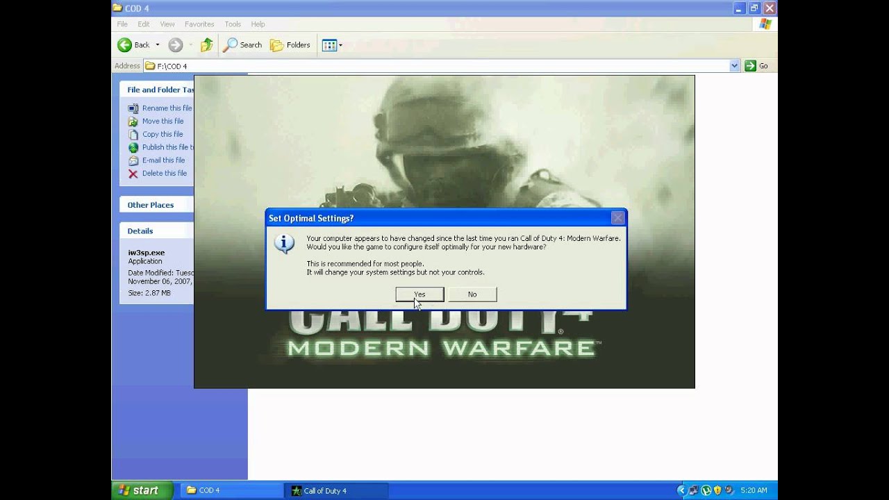889x500 pixels.
Task: Click the Size: 2.87 MB text
Action: tap(149, 293)
